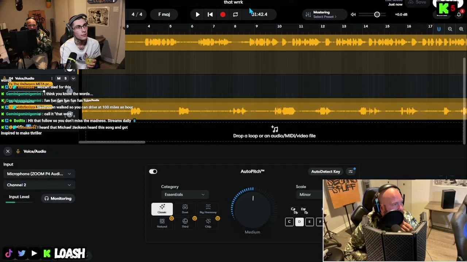Toggle the magnet snap-to-grid icon

click(439, 29)
